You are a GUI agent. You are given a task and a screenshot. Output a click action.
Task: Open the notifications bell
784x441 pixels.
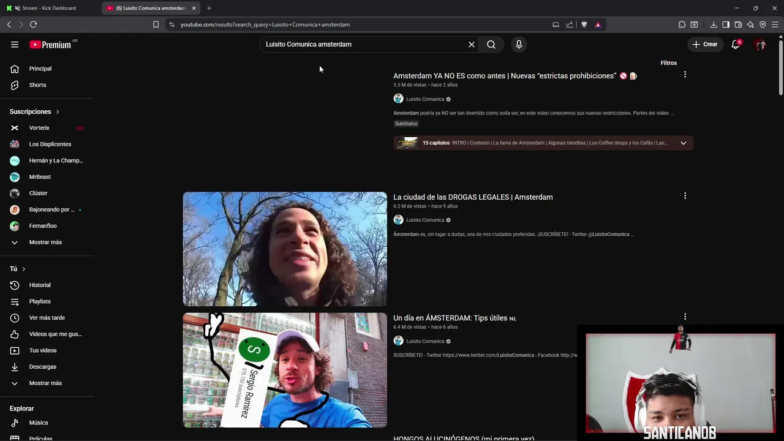click(x=736, y=44)
